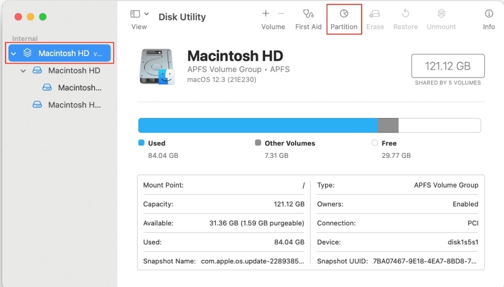Click the 84.04 GB value under Used legend
Viewport: 504px width, 287px height.
point(163,156)
